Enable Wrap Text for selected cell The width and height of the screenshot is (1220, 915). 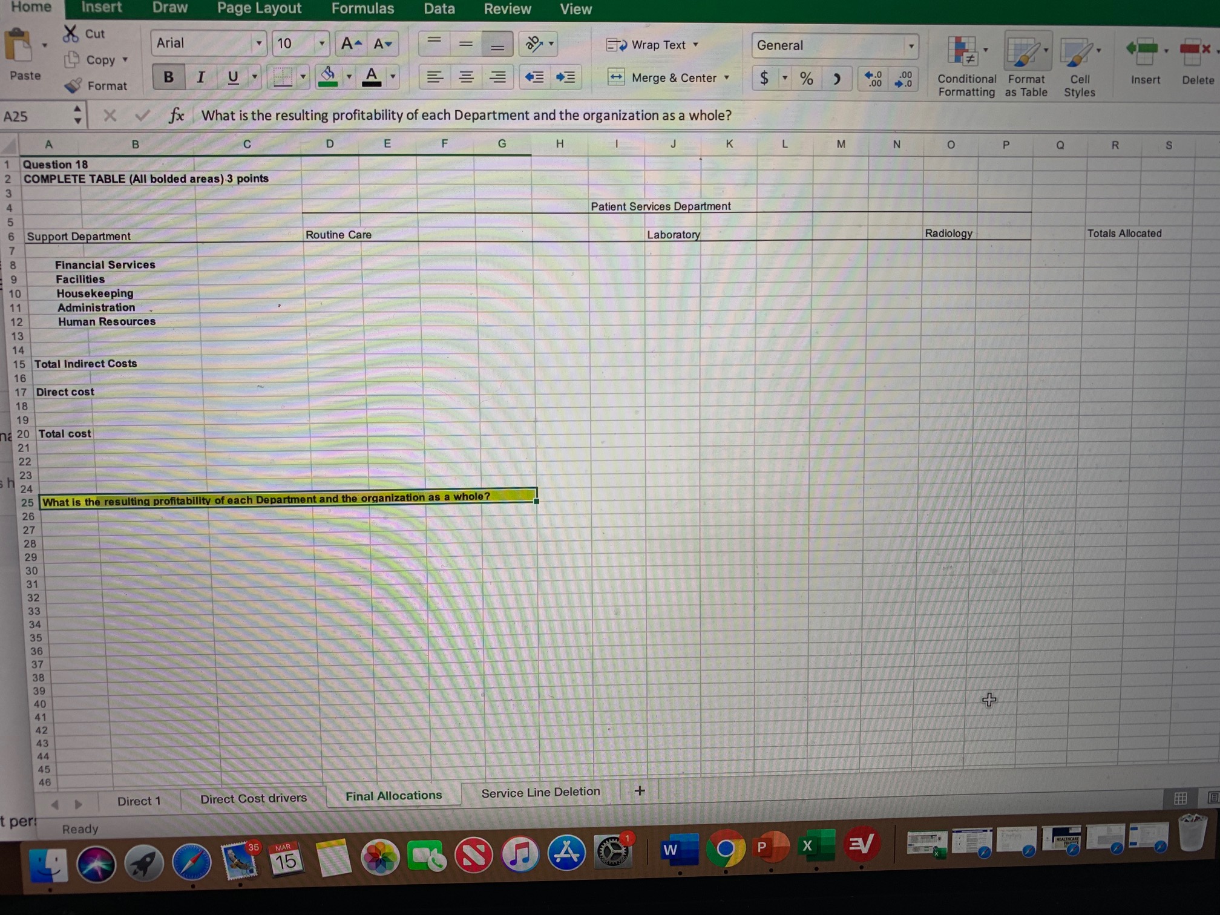tap(654, 45)
